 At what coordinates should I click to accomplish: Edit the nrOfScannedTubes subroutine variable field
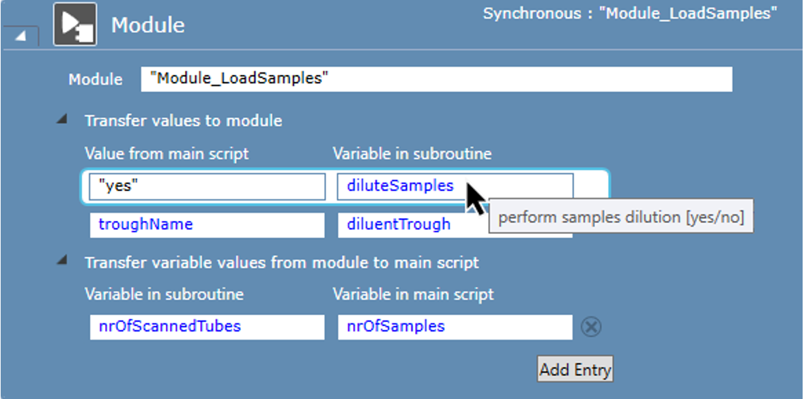(207, 327)
